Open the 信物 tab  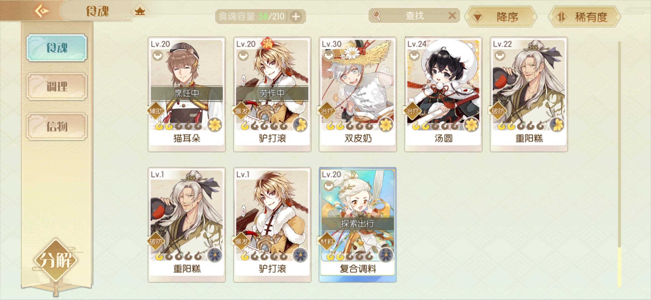[x=57, y=126]
